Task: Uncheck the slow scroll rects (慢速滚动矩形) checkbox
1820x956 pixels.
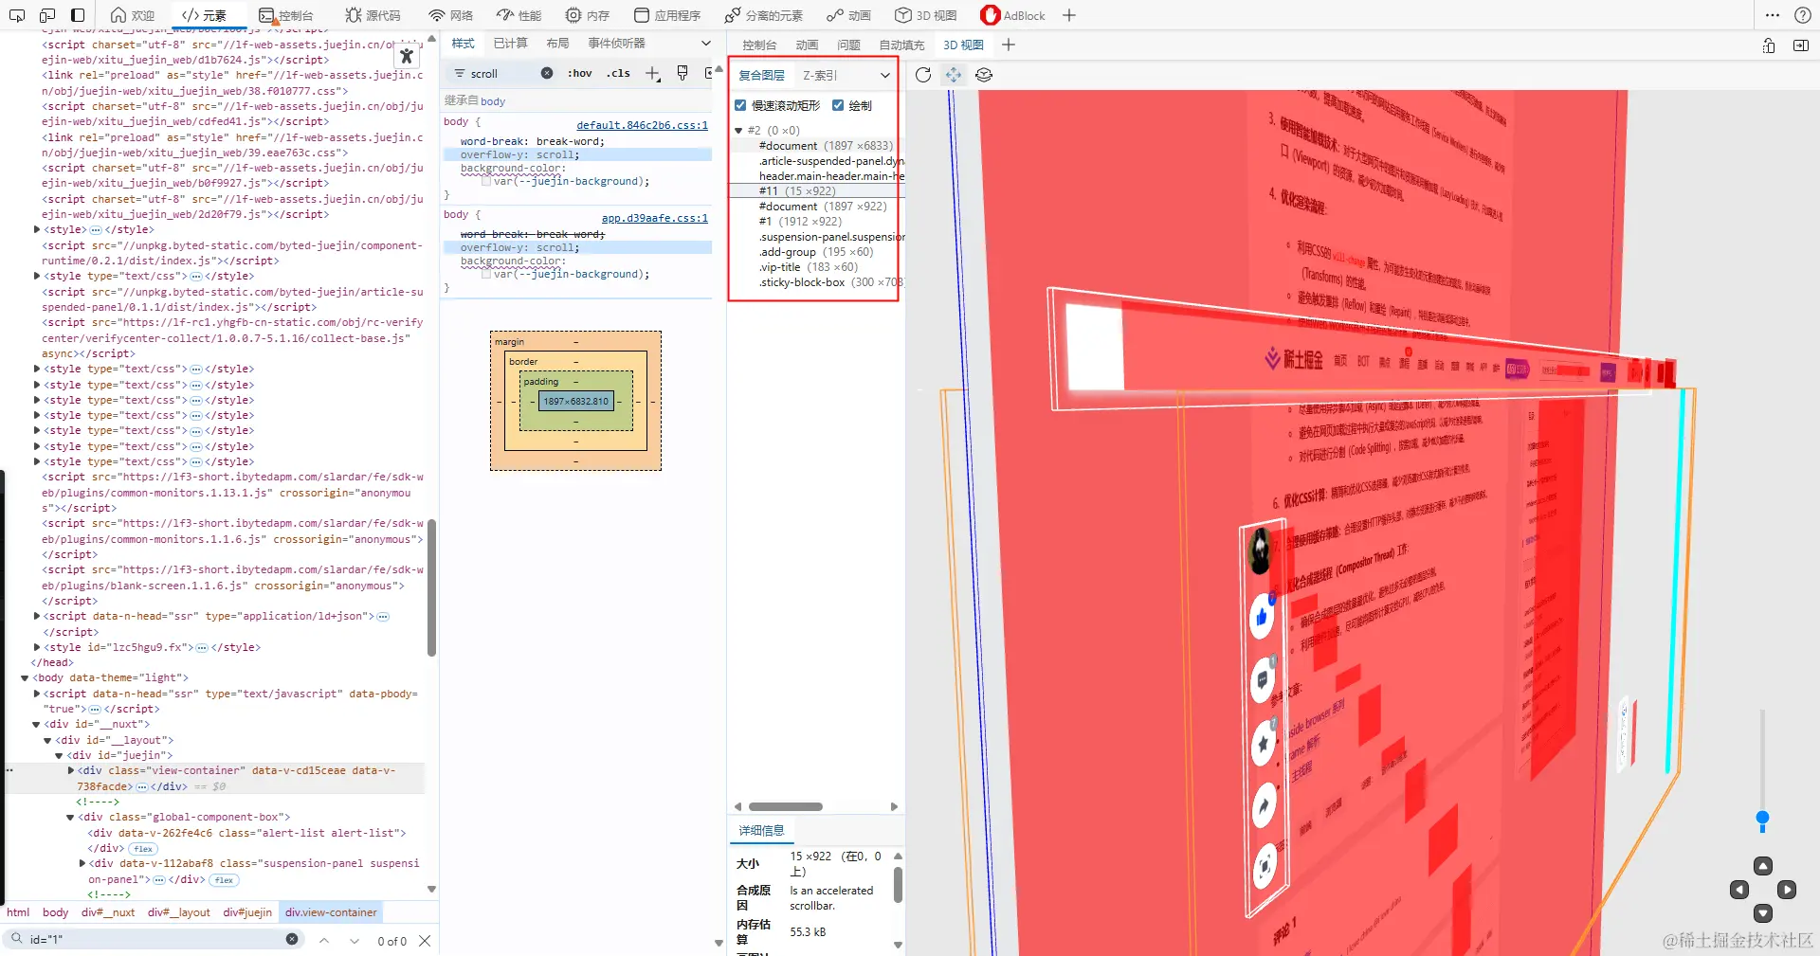Action: click(740, 105)
